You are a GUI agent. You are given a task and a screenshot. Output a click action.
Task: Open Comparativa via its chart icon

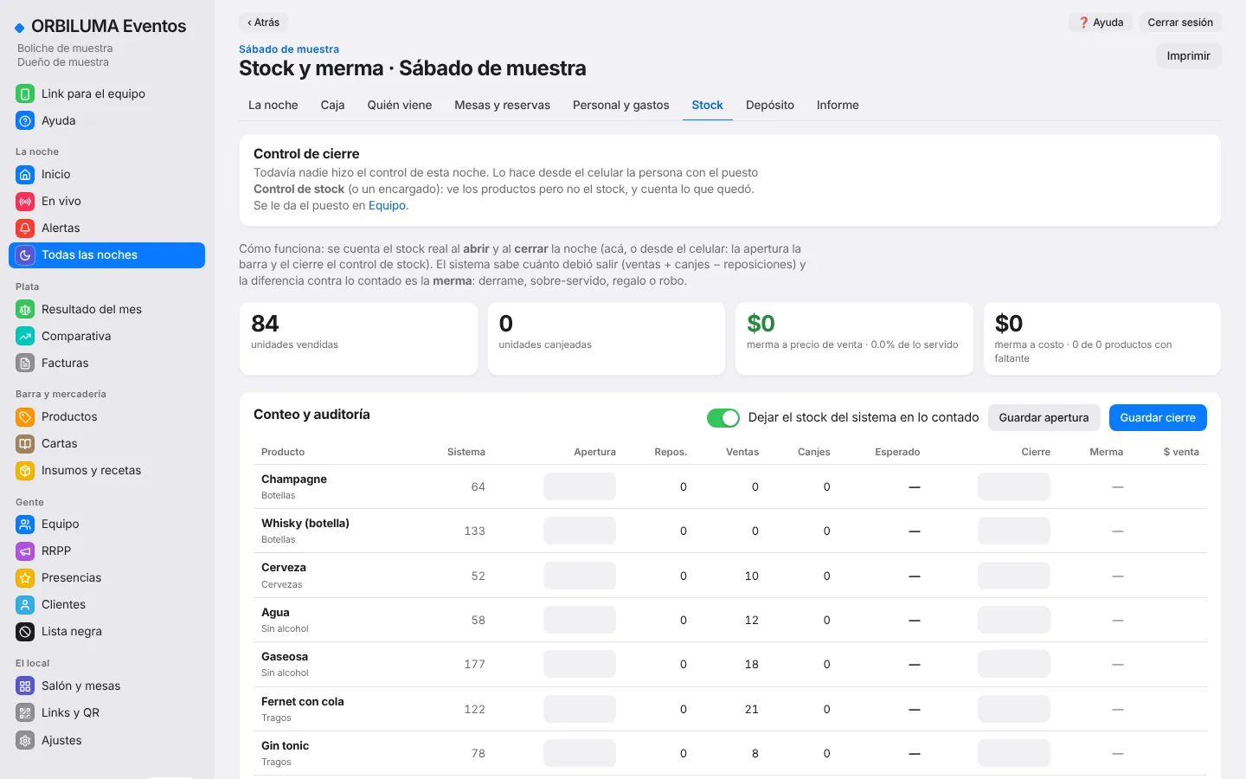click(25, 336)
